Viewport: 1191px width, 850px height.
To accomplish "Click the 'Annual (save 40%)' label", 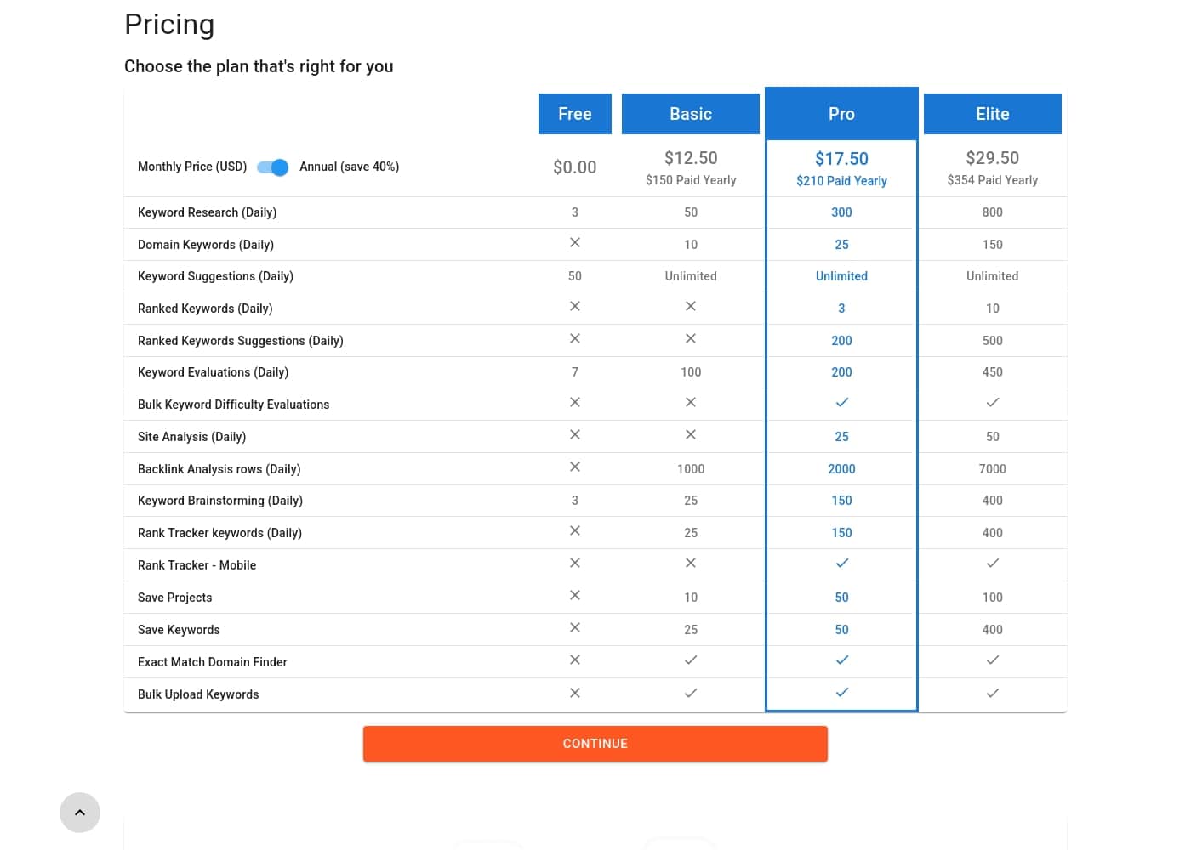I will (350, 167).
